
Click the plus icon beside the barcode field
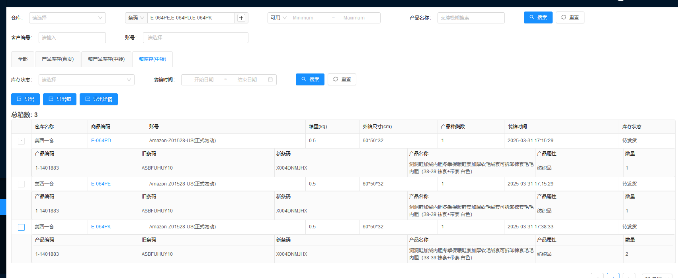(x=241, y=18)
